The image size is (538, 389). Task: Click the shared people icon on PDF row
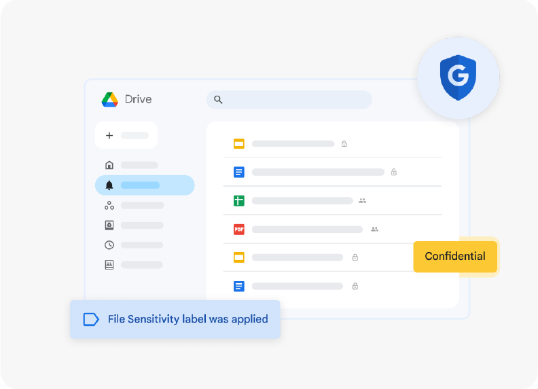tap(374, 229)
